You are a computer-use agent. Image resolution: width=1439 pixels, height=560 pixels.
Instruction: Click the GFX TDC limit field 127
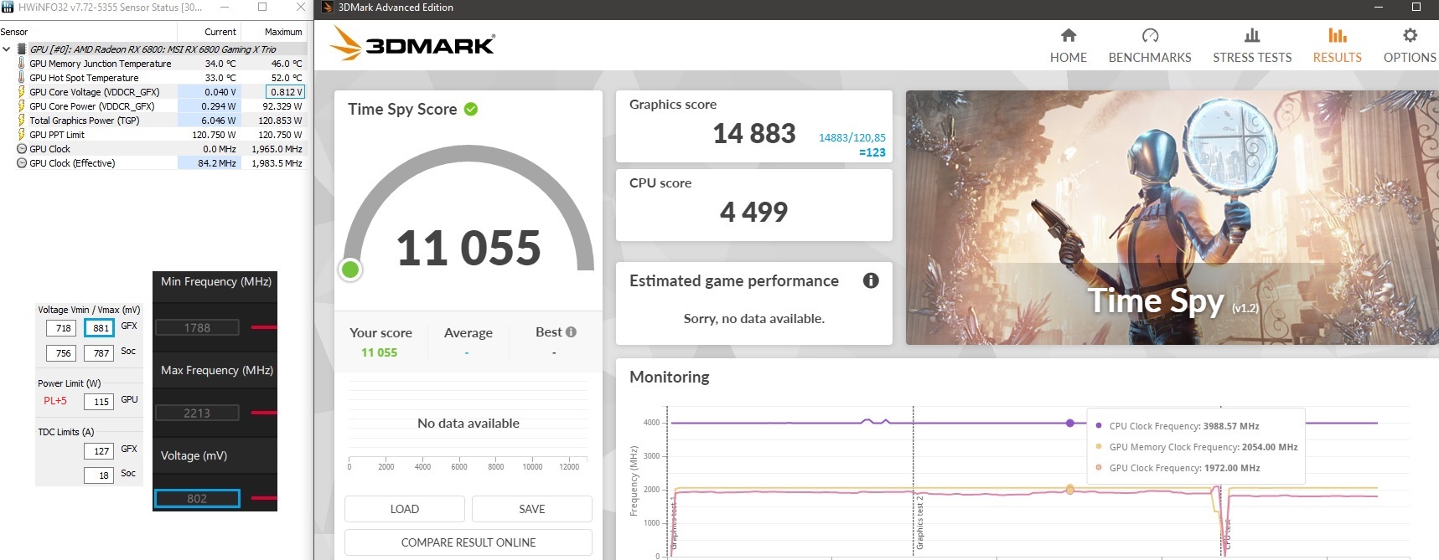(x=100, y=451)
